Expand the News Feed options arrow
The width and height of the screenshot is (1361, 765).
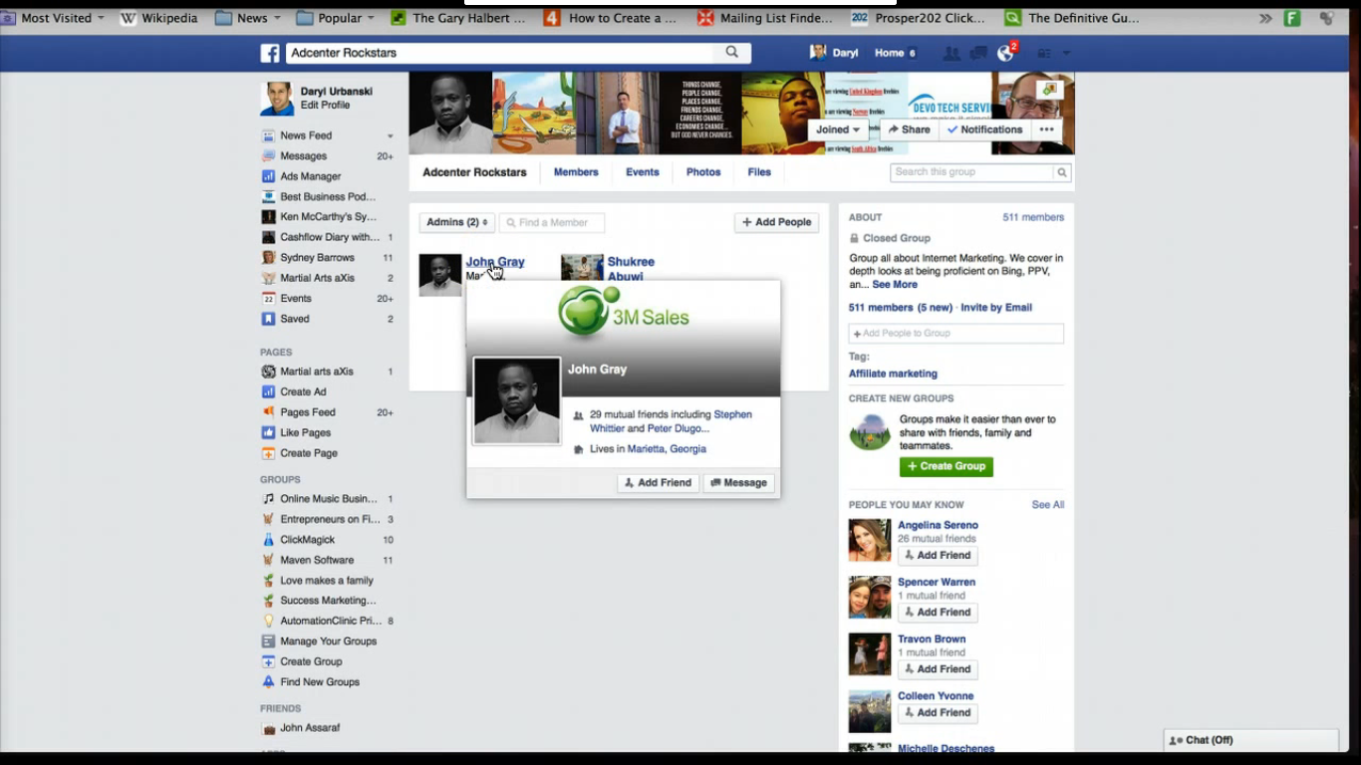pos(390,136)
